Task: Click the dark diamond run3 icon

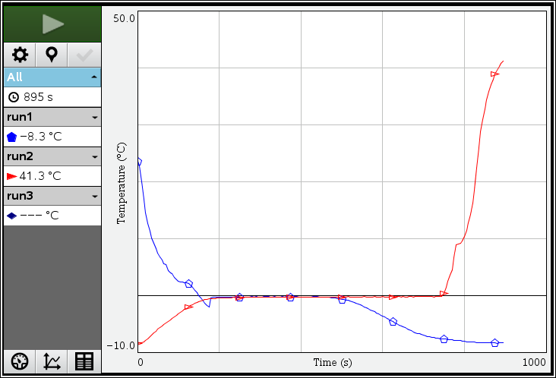Action: (11, 216)
